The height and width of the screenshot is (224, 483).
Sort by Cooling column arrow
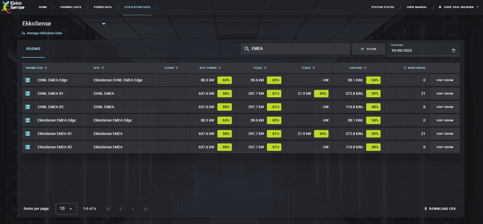point(365,68)
